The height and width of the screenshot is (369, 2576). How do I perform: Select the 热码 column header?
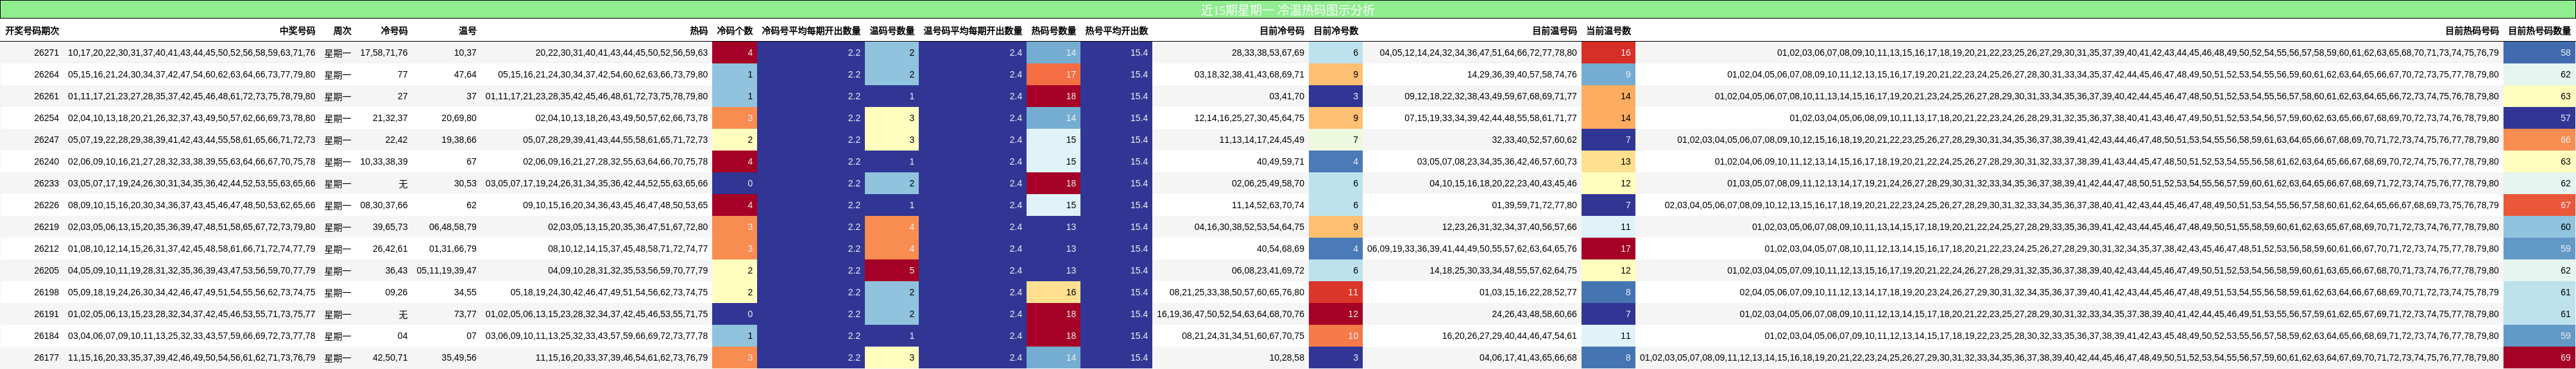point(698,31)
